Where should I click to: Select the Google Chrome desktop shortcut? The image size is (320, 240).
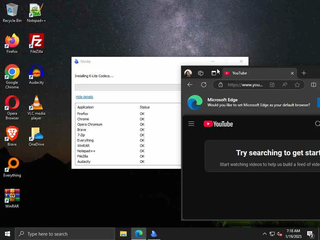coord(12,77)
